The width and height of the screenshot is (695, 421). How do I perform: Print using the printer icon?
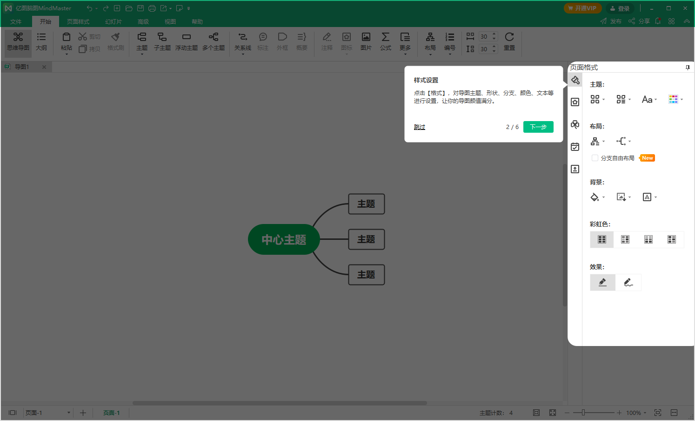coord(152,8)
